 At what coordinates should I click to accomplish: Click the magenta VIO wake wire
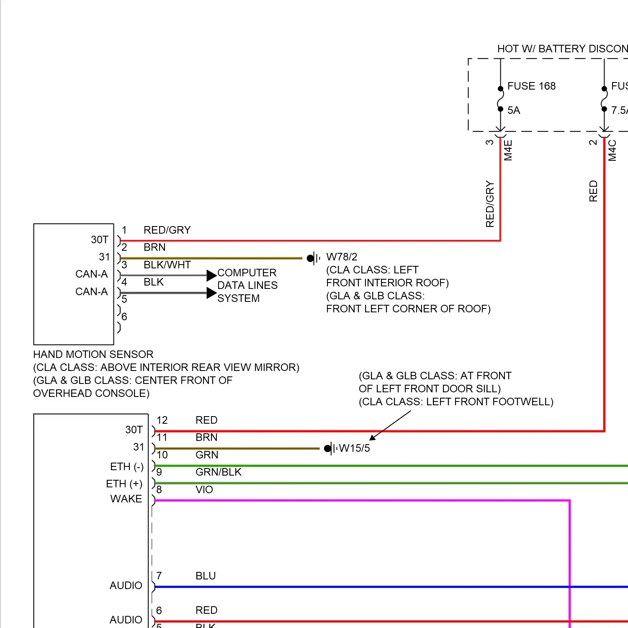coord(360,500)
